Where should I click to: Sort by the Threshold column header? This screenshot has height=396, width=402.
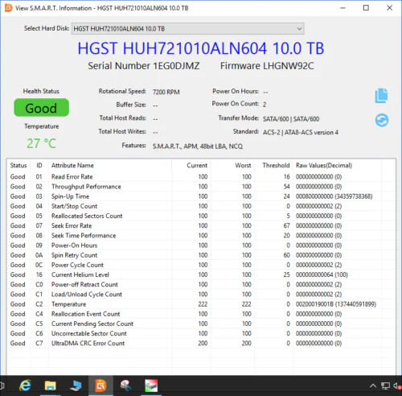click(x=273, y=165)
